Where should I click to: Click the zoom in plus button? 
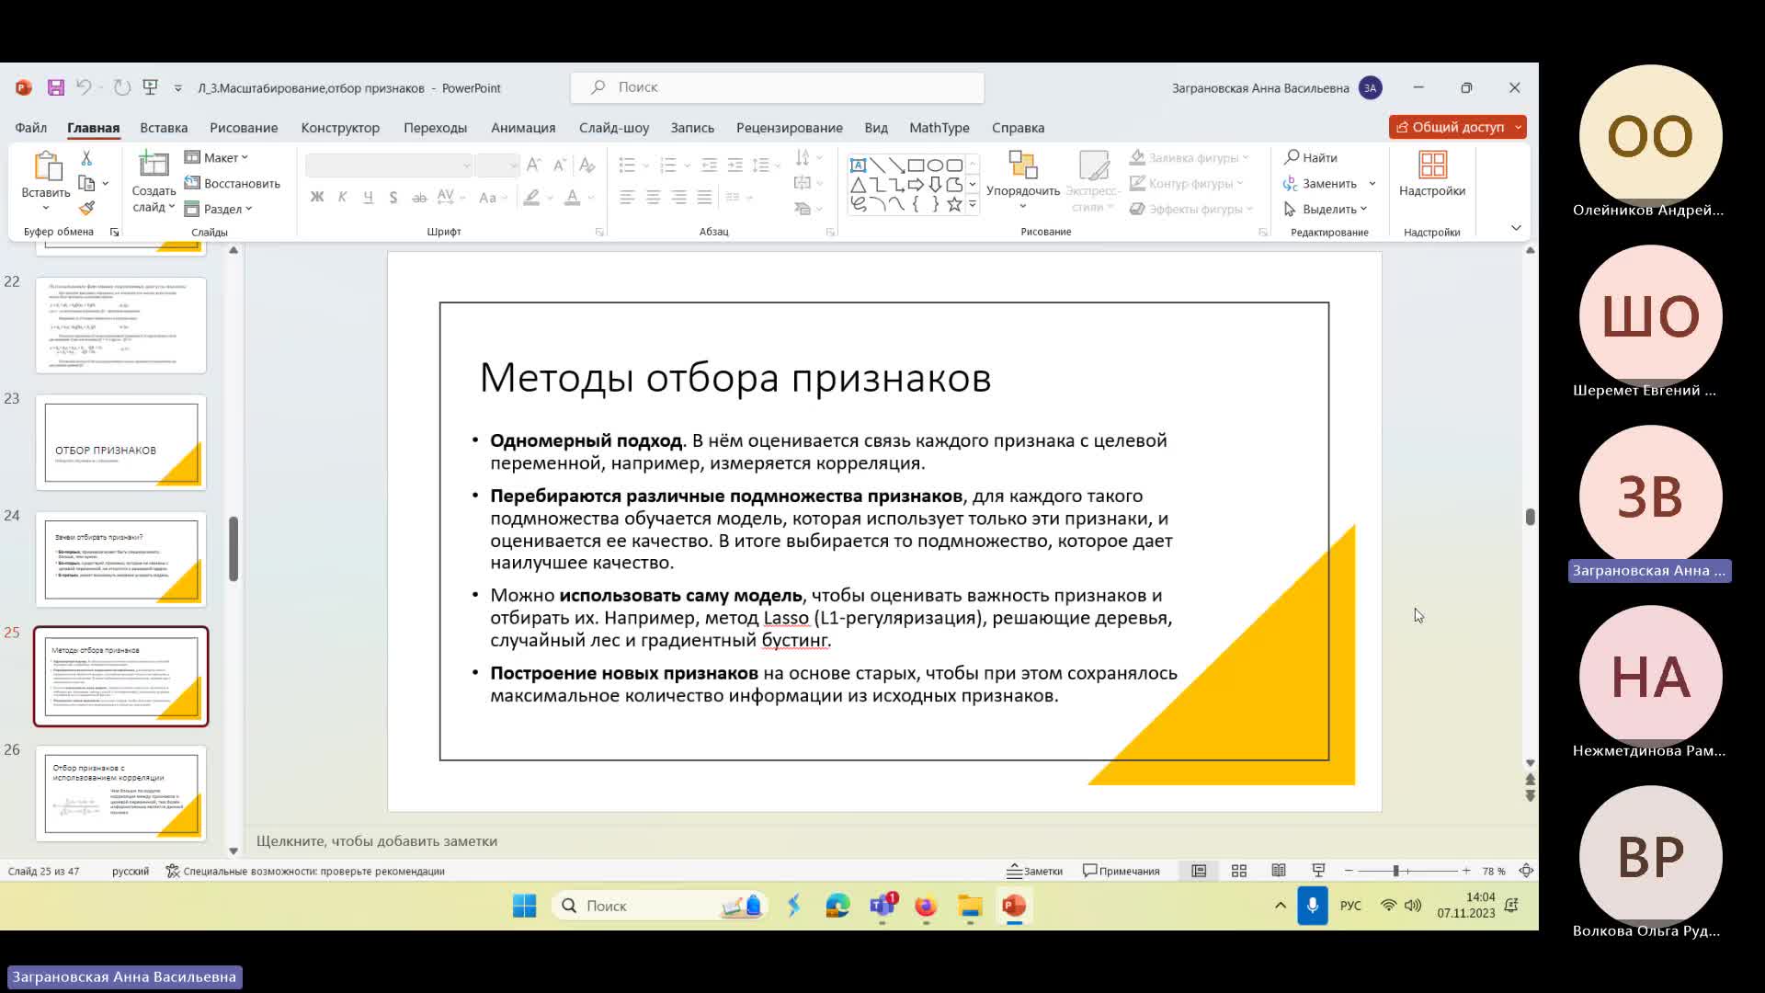(1466, 871)
